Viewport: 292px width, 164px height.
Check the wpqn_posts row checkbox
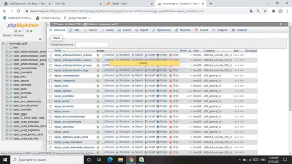pyautogui.click(x=51, y=101)
